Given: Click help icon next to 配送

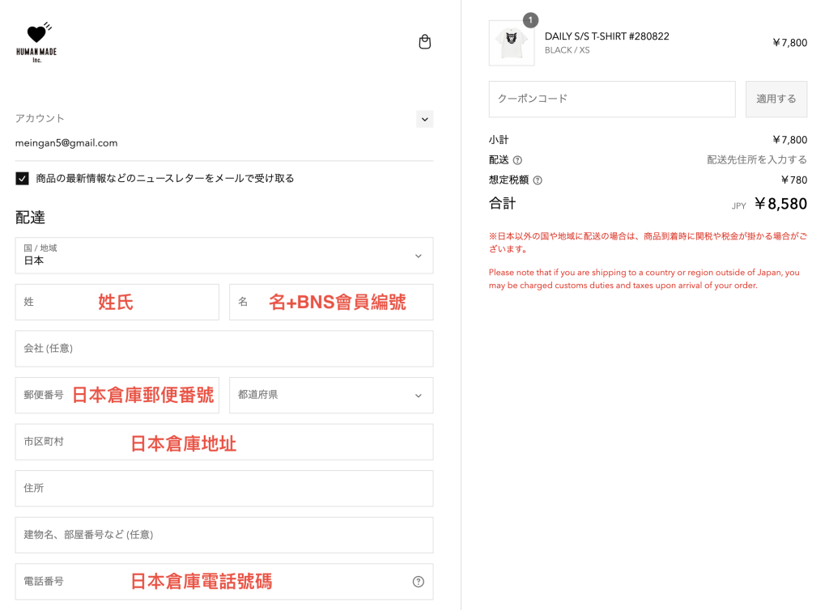Looking at the screenshot, I should (517, 160).
